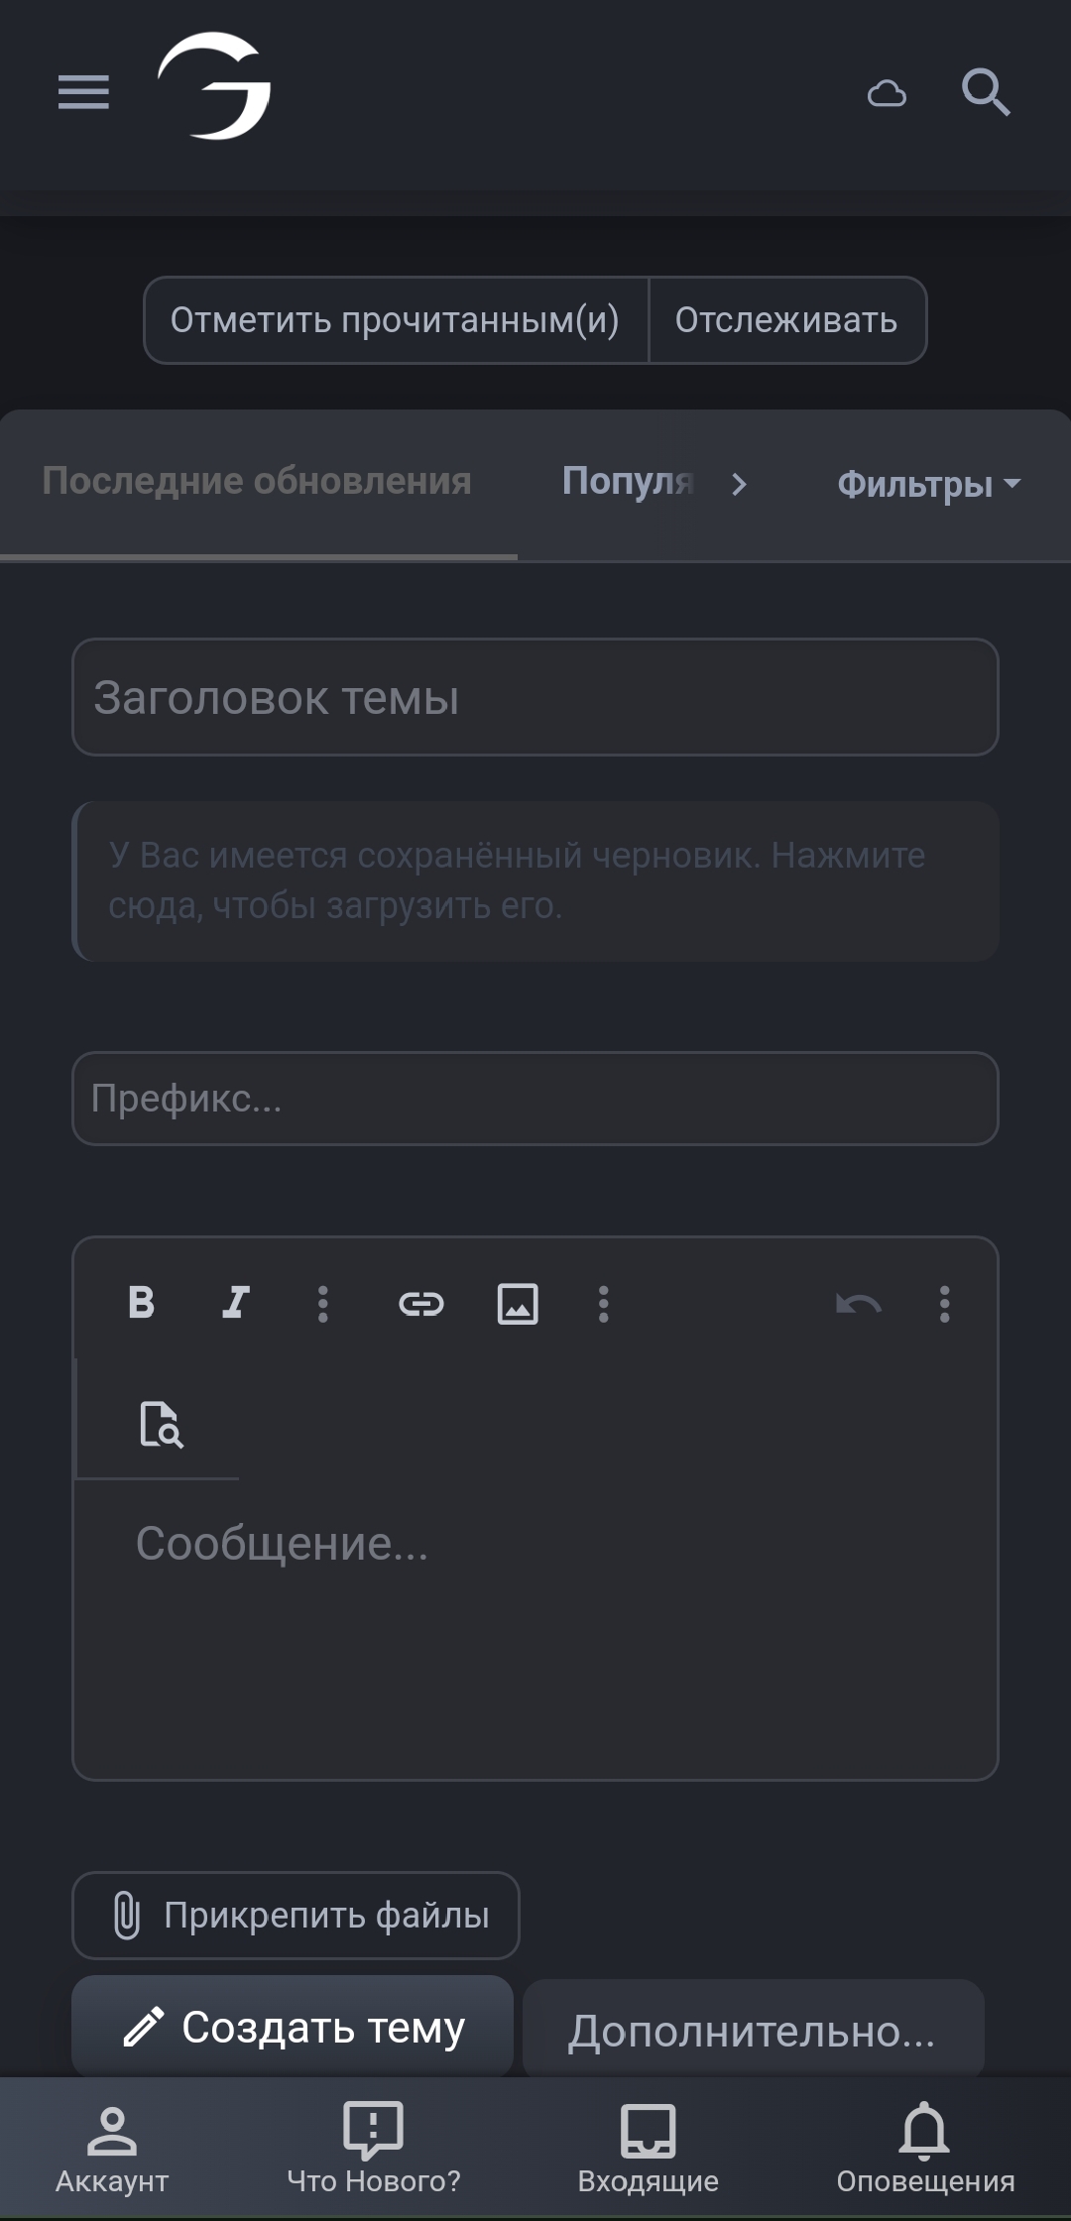
Task: Open the Префикс selection field
Action: (x=535, y=1099)
